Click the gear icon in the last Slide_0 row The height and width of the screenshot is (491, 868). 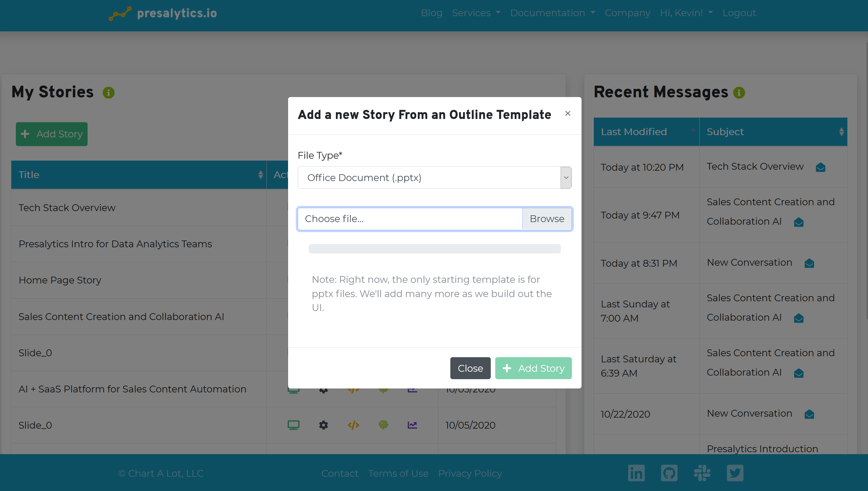(323, 425)
